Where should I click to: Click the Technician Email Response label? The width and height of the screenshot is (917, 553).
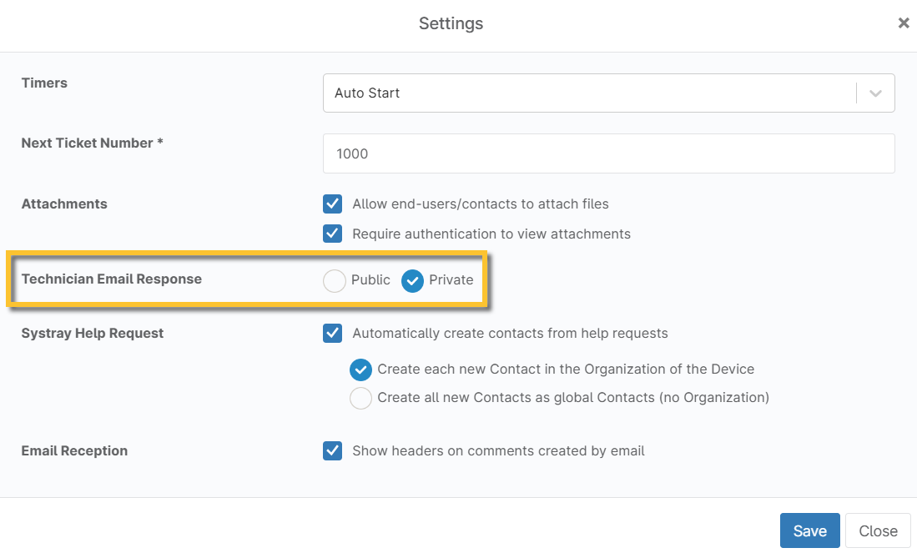(111, 279)
